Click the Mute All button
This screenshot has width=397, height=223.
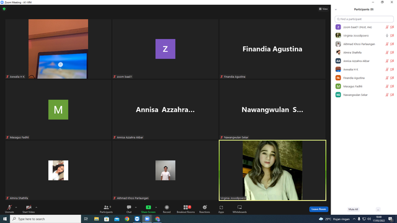[353, 209]
